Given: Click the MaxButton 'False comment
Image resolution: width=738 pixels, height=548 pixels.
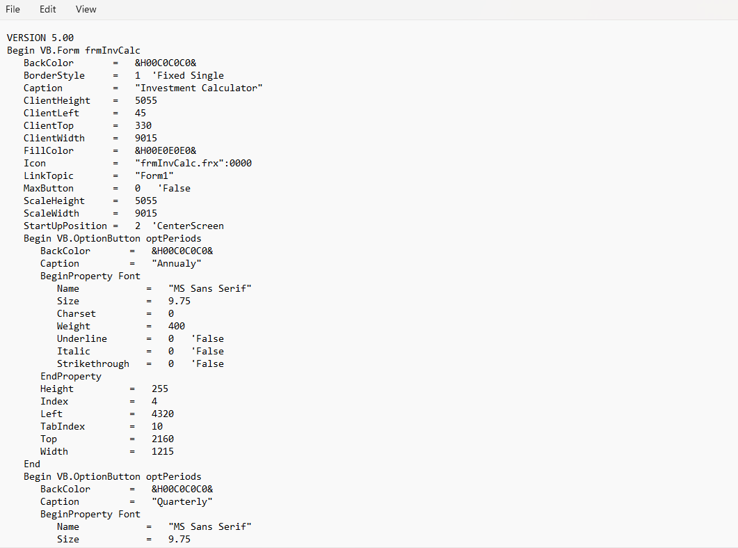Looking at the screenshot, I should click(175, 188).
